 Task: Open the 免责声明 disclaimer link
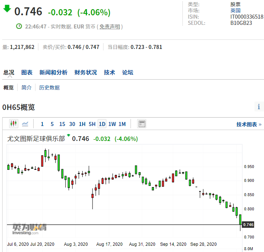(110, 27)
